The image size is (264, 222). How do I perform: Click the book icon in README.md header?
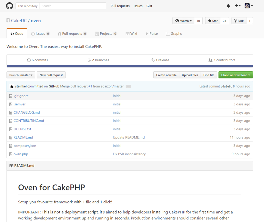click(11, 166)
